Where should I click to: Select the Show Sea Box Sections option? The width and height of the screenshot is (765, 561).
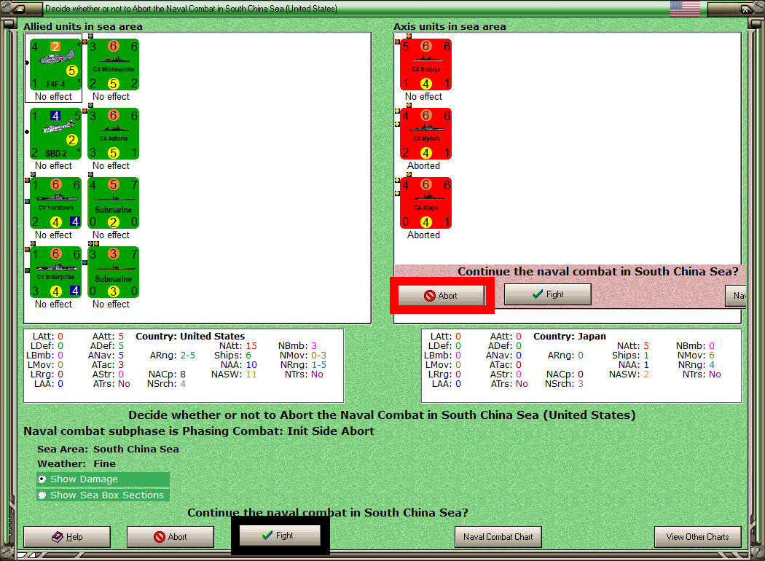103,495
